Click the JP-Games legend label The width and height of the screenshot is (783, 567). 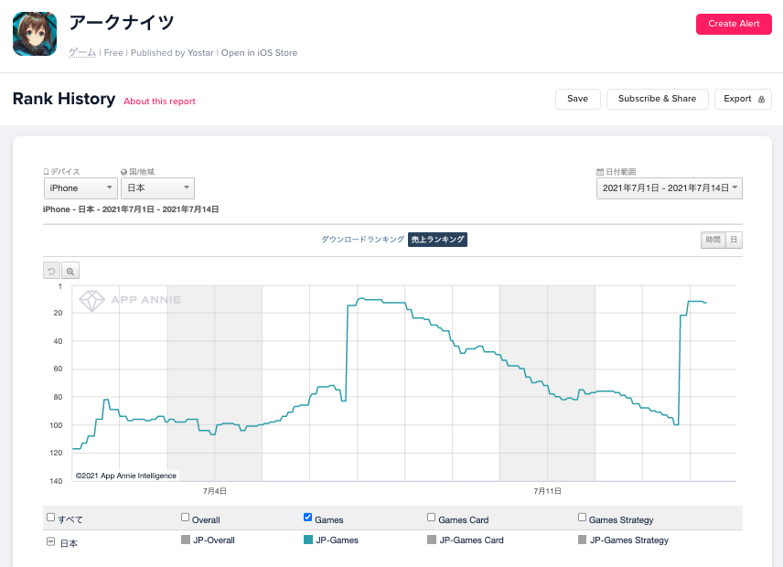tap(337, 540)
